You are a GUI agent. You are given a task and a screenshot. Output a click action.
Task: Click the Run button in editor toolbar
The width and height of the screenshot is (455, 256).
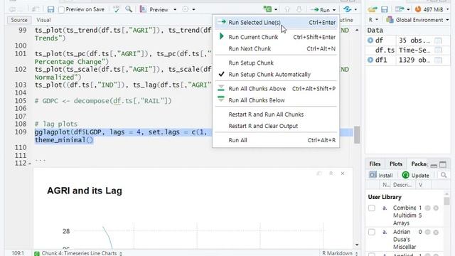(x=320, y=10)
